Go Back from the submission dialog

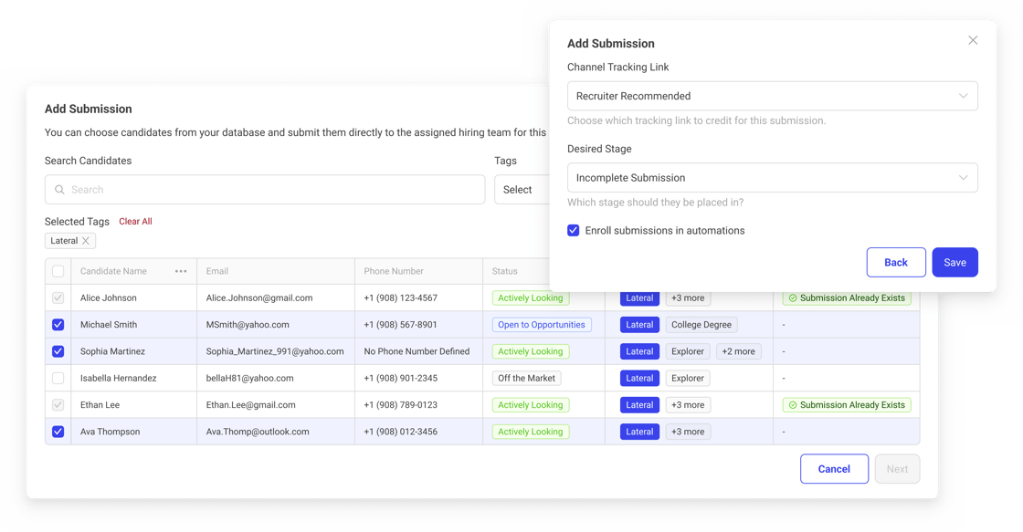(895, 263)
